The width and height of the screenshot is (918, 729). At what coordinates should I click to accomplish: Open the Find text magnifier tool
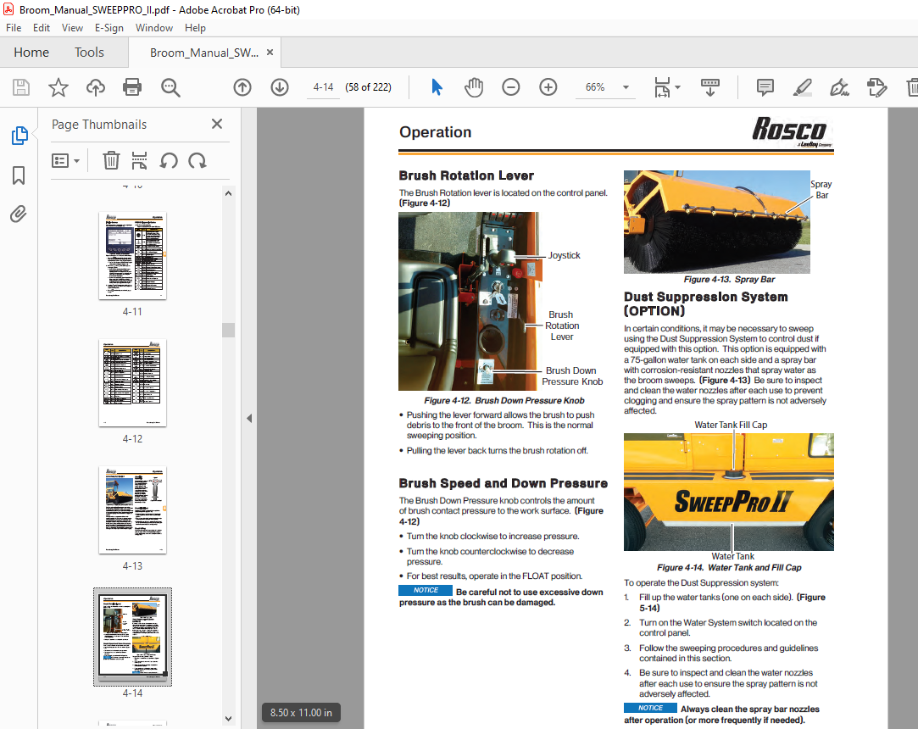pyautogui.click(x=170, y=87)
